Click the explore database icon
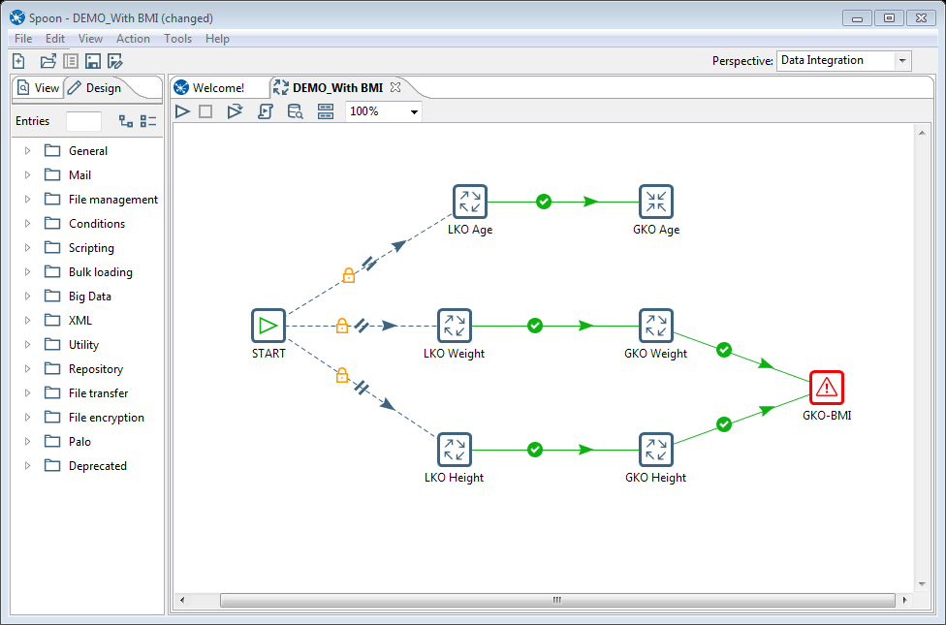 click(295, 111)
